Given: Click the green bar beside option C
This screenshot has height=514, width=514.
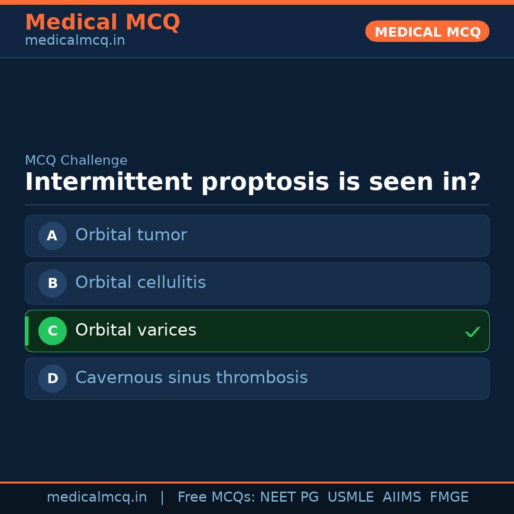Looking at the screenshot, I should pyautogui.click(x=27, y=331).
